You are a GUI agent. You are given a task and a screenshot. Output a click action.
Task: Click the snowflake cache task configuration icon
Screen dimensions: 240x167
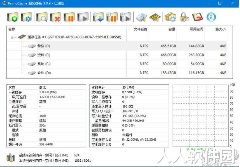point(27,17)
